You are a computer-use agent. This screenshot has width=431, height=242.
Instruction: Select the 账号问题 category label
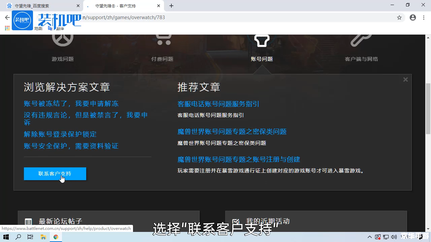point(262,59)
